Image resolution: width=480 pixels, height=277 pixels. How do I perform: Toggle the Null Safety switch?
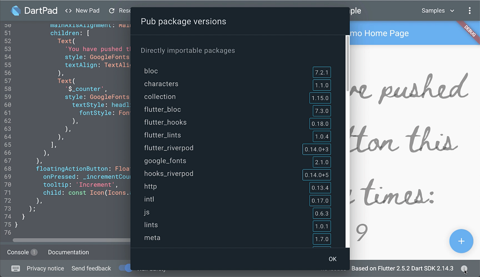point(125,268)
